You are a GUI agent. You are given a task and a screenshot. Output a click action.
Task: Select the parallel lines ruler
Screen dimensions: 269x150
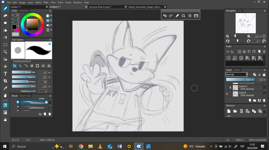pyautogui.click(x=228, y=58)
